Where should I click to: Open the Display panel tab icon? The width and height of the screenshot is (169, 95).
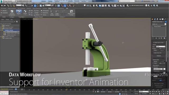(163, 19)
